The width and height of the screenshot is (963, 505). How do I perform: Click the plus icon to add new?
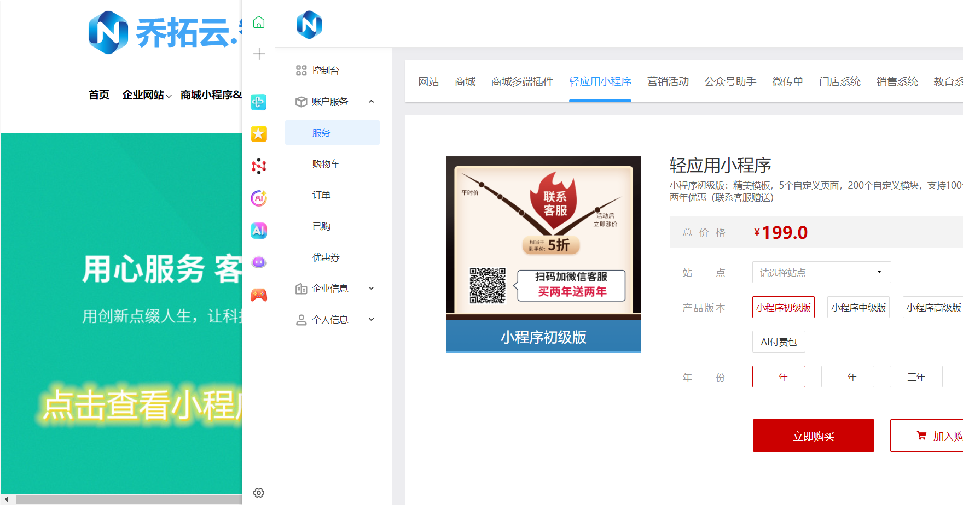[x=259, y=54]
